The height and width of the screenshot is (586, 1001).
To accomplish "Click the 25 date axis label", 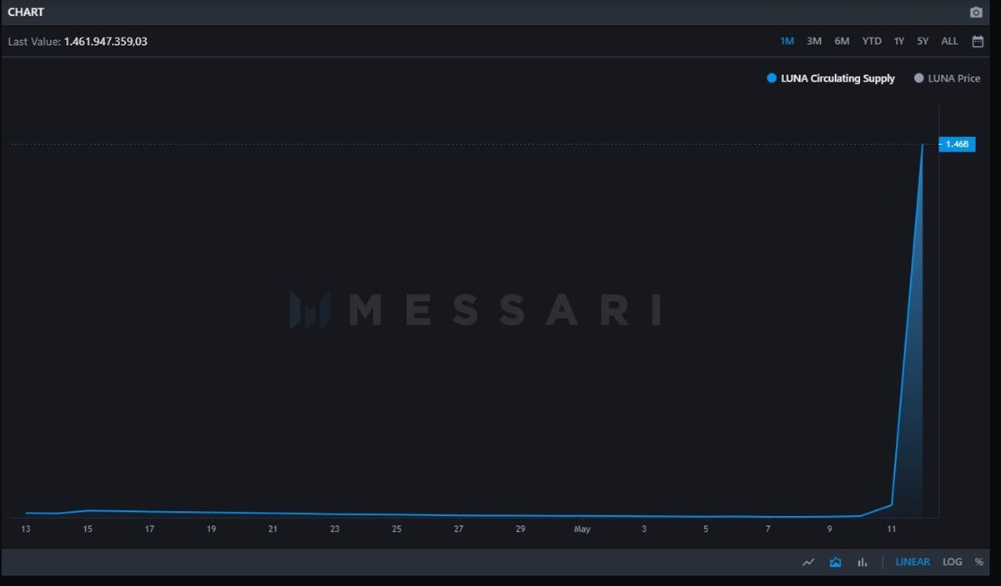I will [397, 529].
